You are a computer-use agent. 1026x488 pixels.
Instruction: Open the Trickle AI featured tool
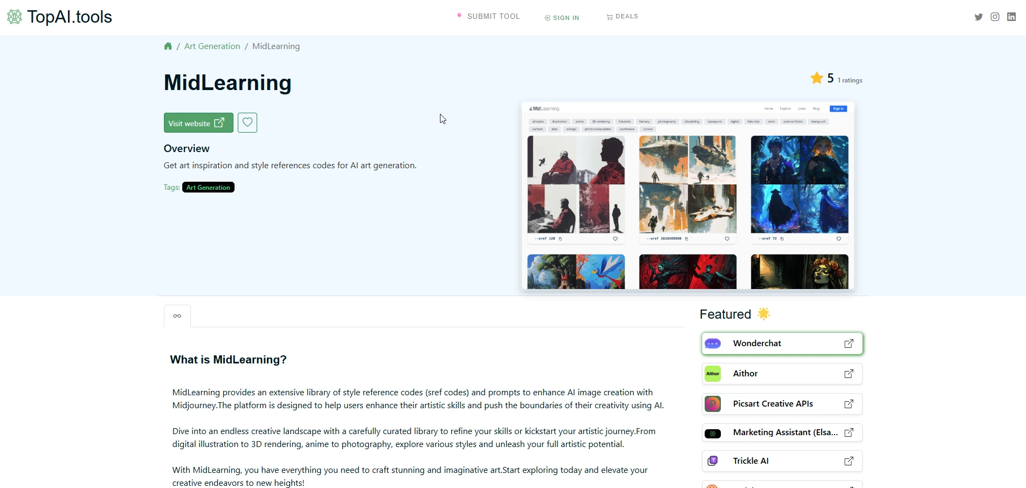pos(782,461)
